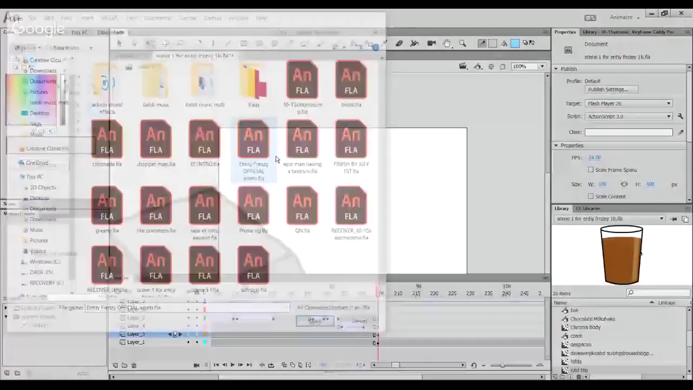
Task: Click the Publish Settings button
Action: tap(611, 89)
